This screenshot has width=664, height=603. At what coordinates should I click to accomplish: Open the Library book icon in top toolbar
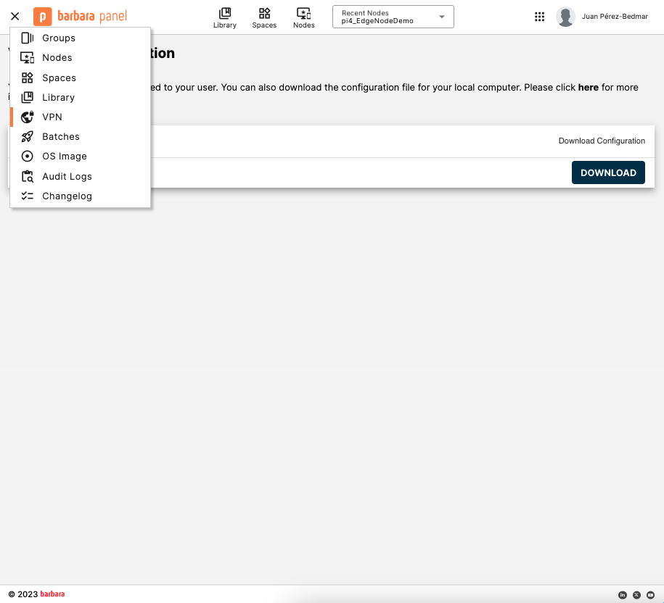coord(224,12)
